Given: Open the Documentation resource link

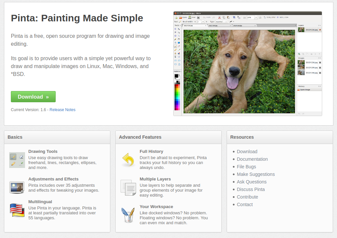Looking at the screenshot, I should (x=252, y=159).
